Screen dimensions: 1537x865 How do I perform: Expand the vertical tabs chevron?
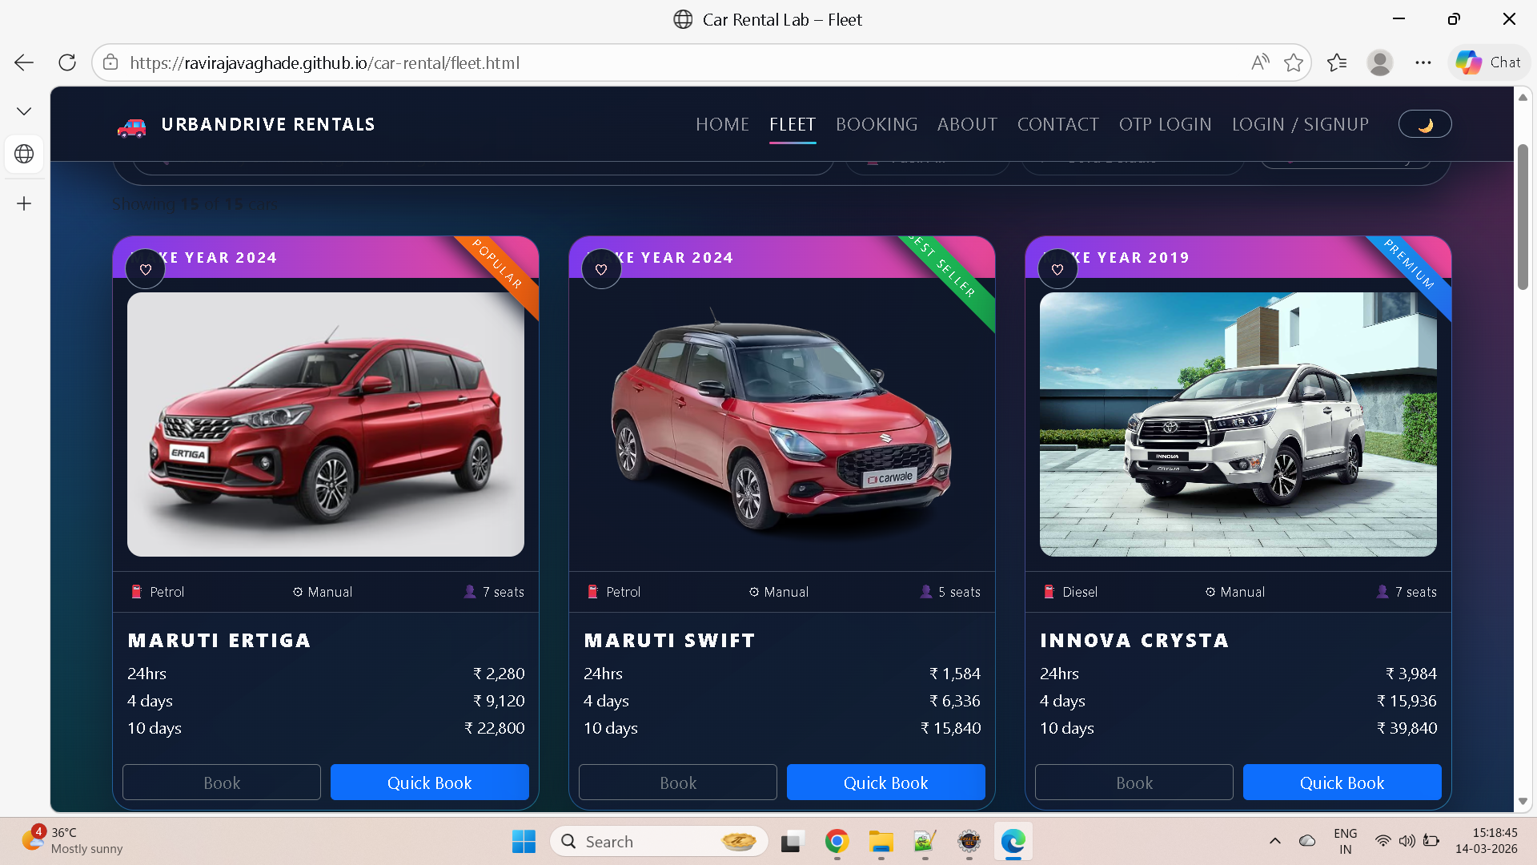coord(24,111)
